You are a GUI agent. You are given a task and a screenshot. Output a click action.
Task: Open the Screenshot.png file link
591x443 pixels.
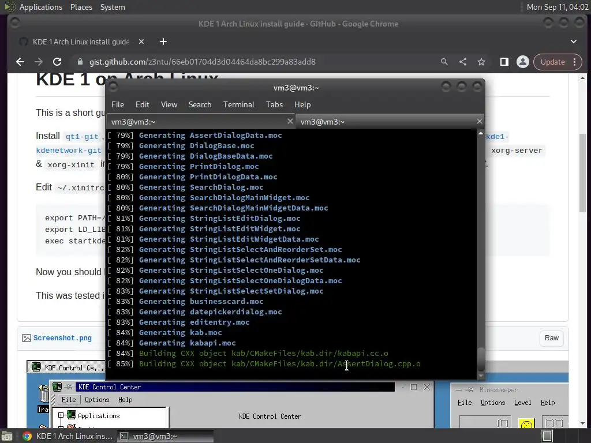pyautogui.click(x=62, y=338)
